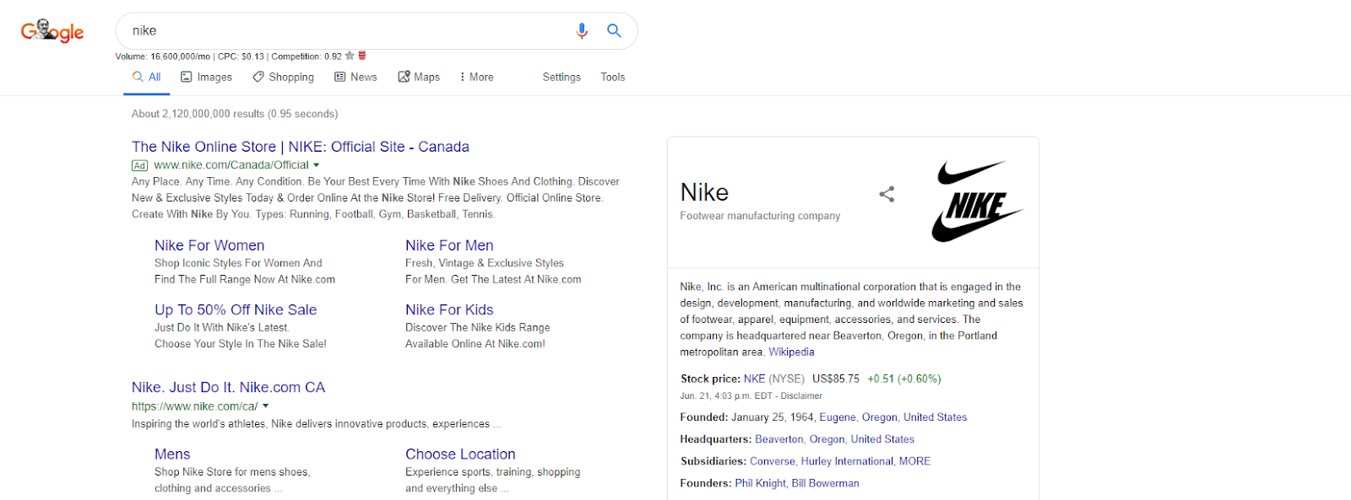Viewport: 1351px width, 500px height.
Task: Click the NKE stock ticker link
Action: click(x=754, y=379)
